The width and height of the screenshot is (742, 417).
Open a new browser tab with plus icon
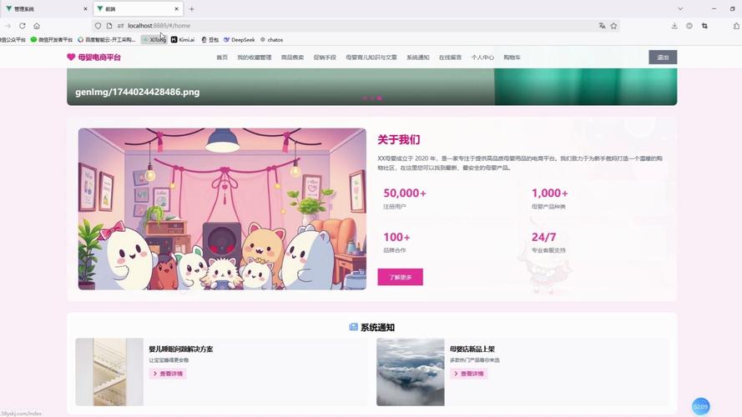pos(191,9)
